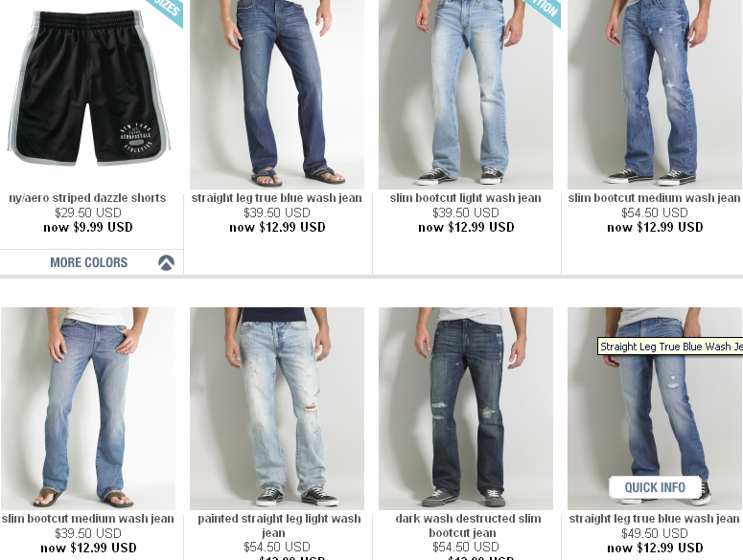The width and height of the screenshot is (743, 560).
Task: Click the More Colors up-arrow icon
Action: [x=166, y=262]
